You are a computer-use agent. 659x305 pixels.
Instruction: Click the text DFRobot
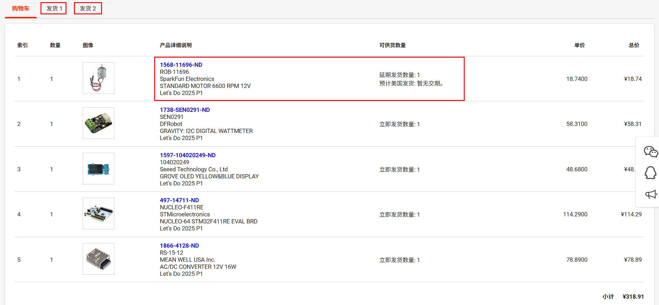click(x=171, y=124)
